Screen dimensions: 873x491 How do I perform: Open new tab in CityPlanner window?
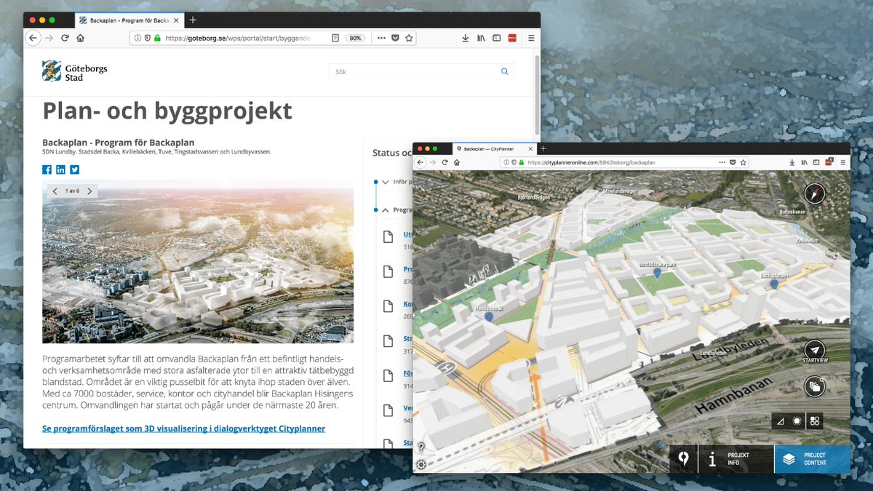point(543,148)
